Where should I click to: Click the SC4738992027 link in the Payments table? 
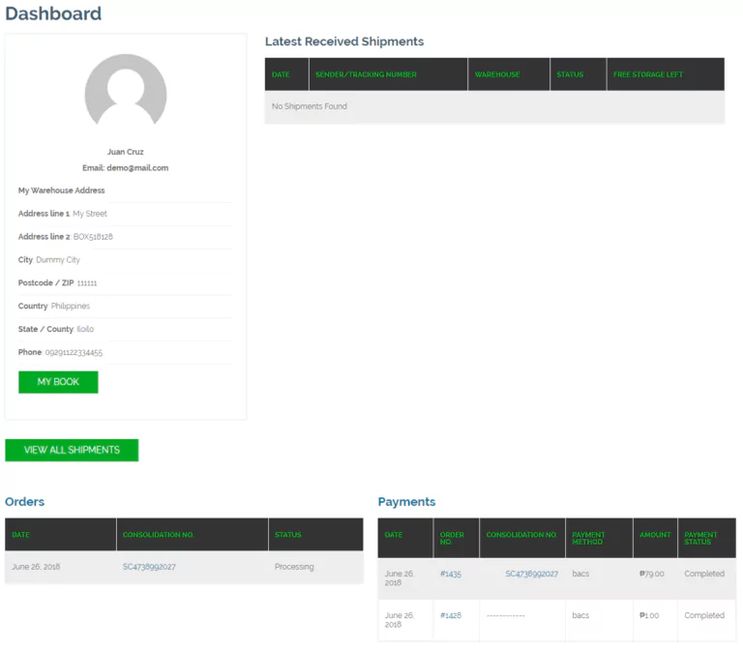pos(531,574)
